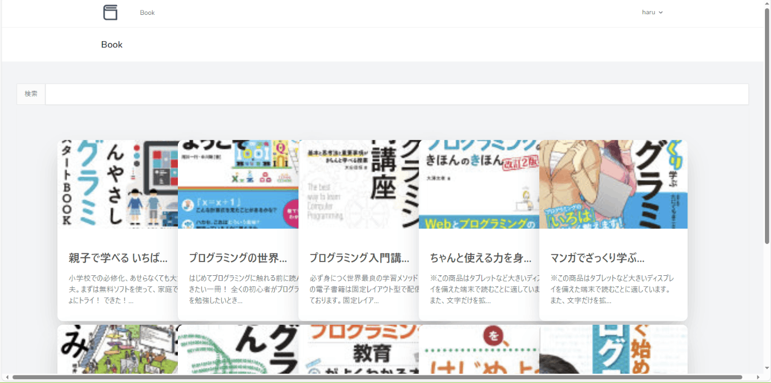The image size is (771, 383).
Task: Click the scroll right arrow
Action: (758, 378)
